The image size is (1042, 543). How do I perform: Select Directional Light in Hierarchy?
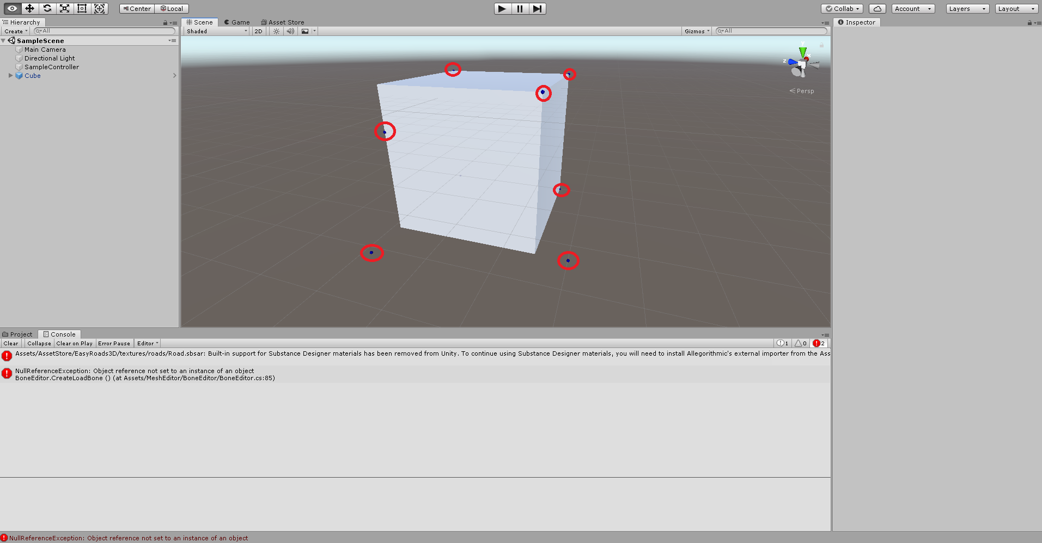[x=50, y=58]
